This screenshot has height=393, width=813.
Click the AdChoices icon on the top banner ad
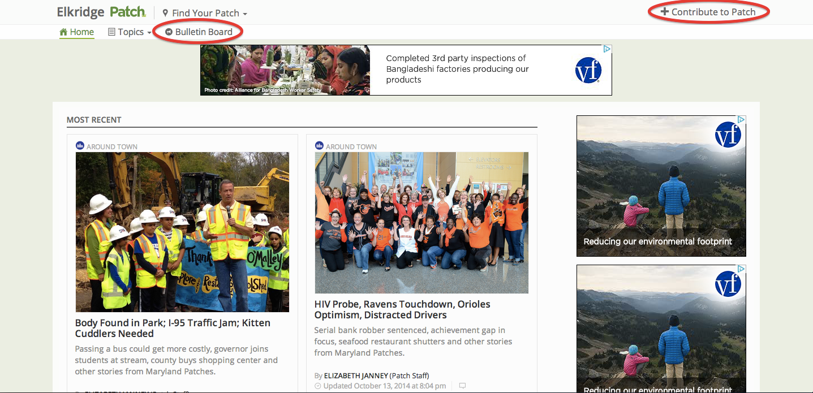click(x=606, y=49)
